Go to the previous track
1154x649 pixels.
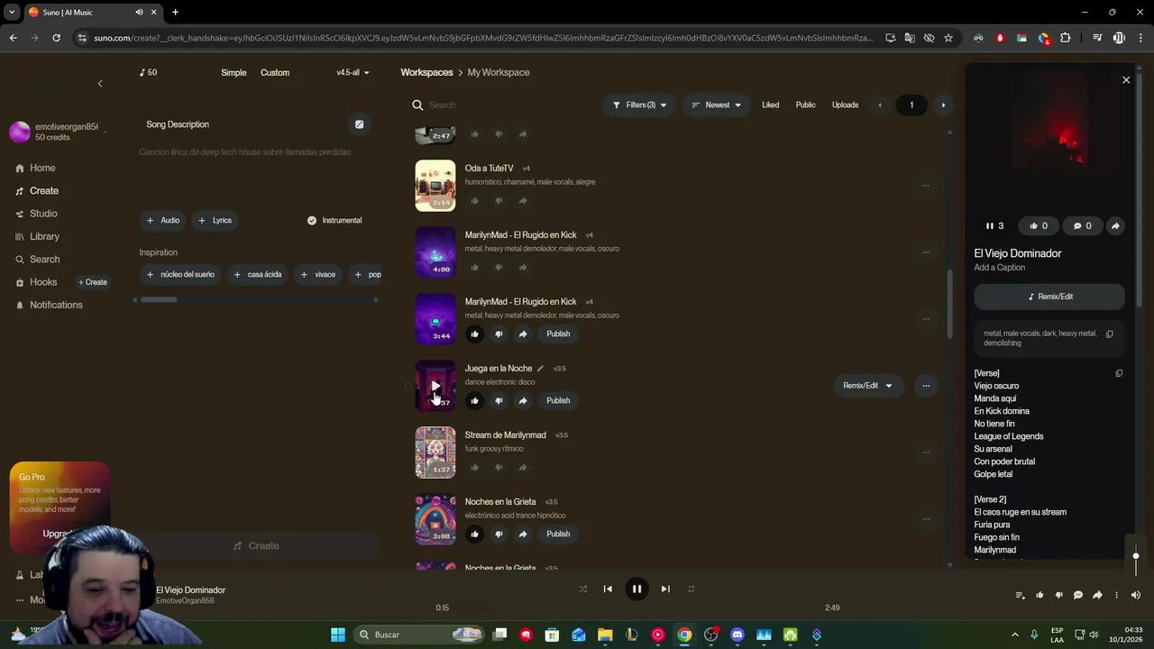(608, 589)
